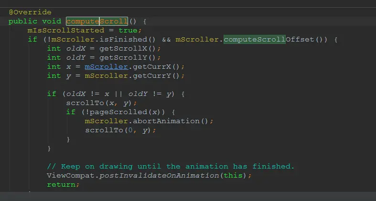
Task: Click the true literal value
Action: [128, 31]
